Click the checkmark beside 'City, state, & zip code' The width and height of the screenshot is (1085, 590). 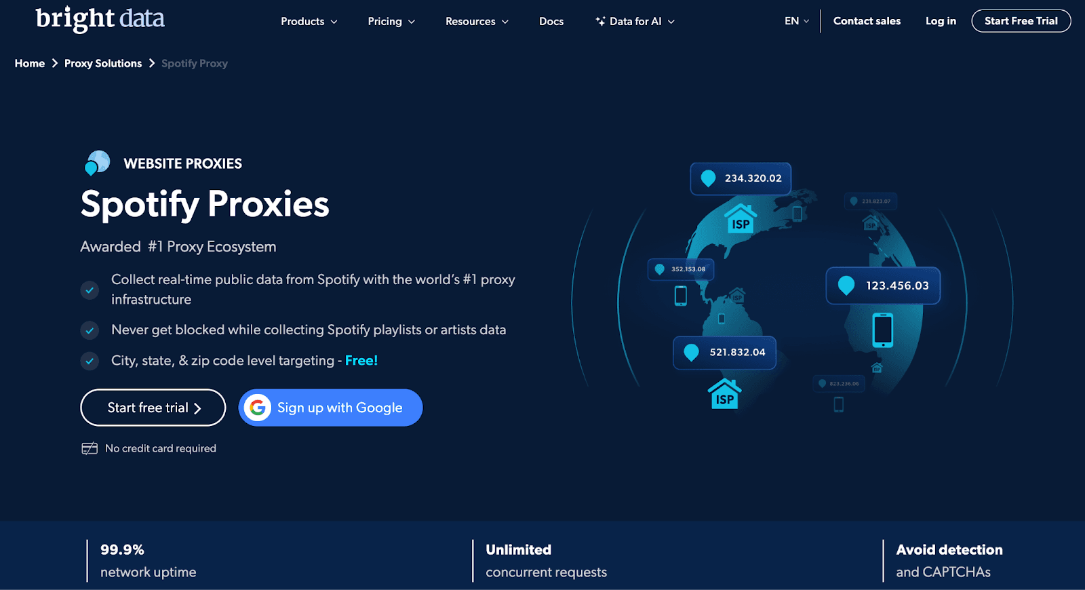click(90, 361)
